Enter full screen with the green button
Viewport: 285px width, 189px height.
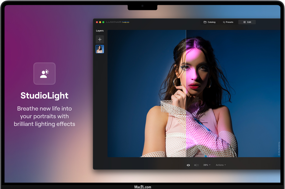(103, 22)
